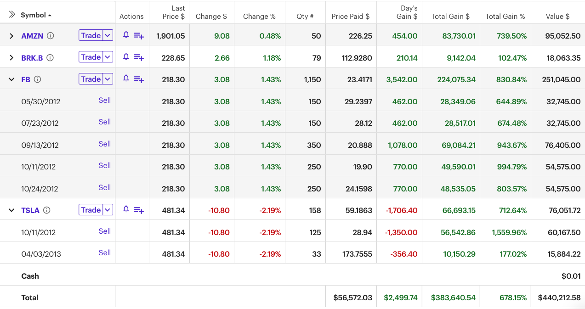Screen dimensions: 585x309
Task: Collapse the FB lots
Action: click(x=11, y=79)
